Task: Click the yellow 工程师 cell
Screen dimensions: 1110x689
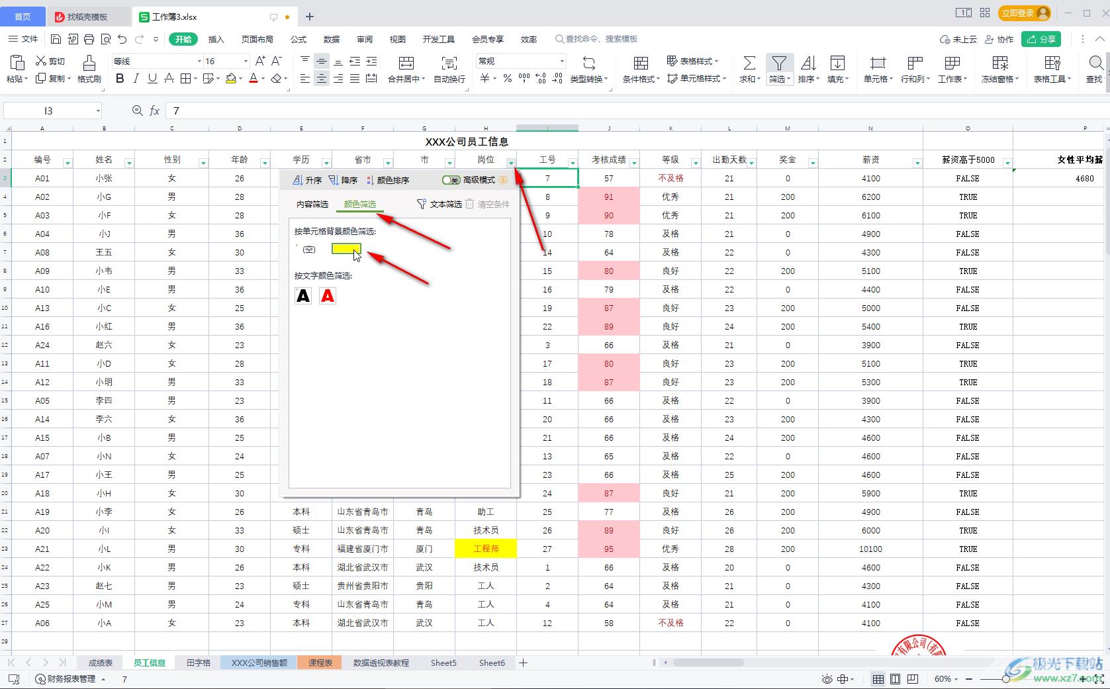Action: (x=486, y=549)
